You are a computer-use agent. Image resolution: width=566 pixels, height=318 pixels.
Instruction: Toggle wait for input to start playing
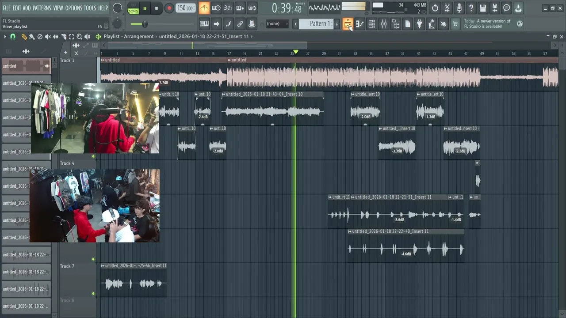[216, 8]
